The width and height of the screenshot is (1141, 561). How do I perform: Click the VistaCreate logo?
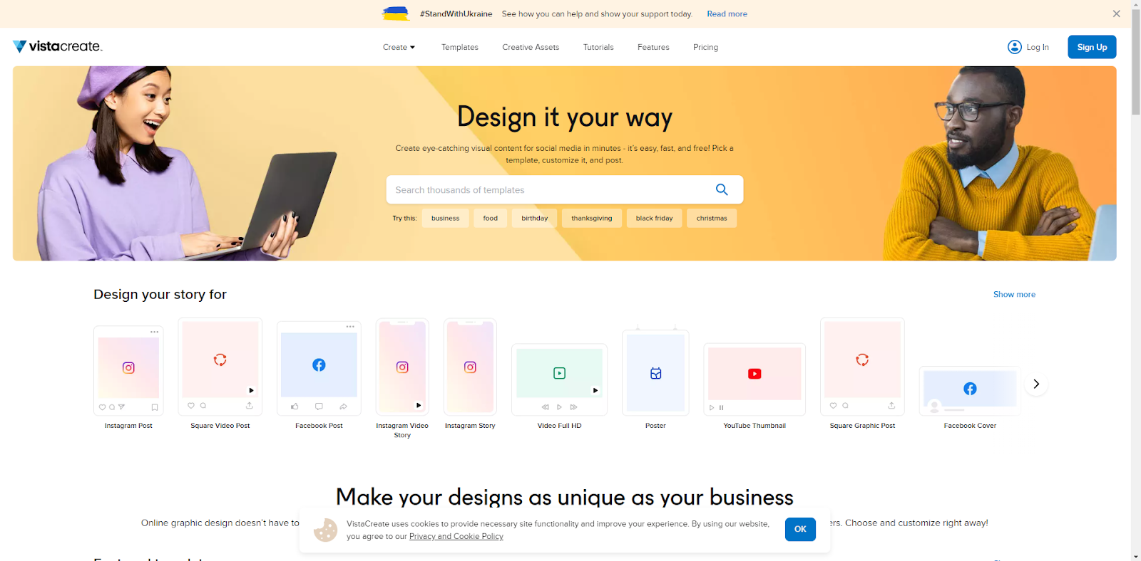tap(58, 46)
